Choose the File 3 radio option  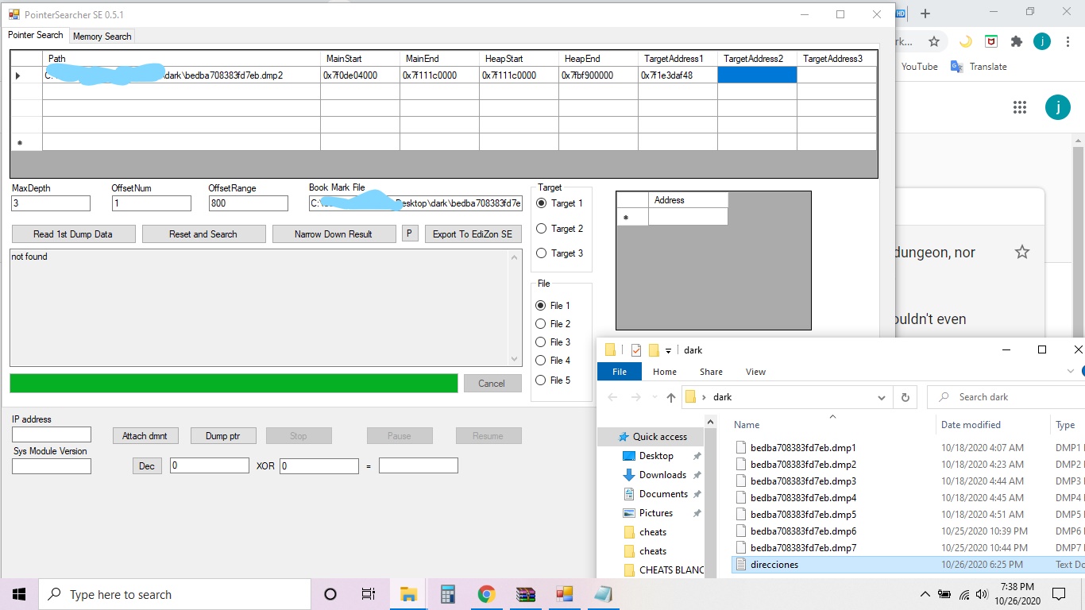point(554,342)
